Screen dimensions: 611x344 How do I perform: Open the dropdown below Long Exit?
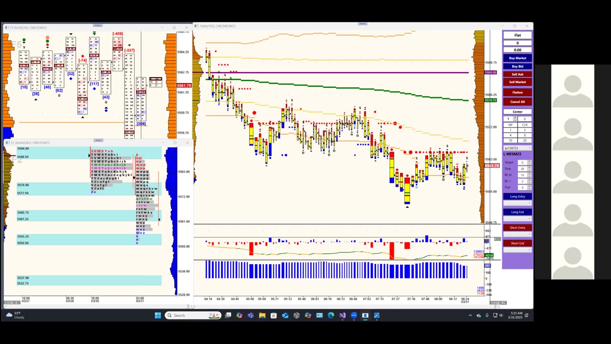pyautogui.click(x=517, y=219)
